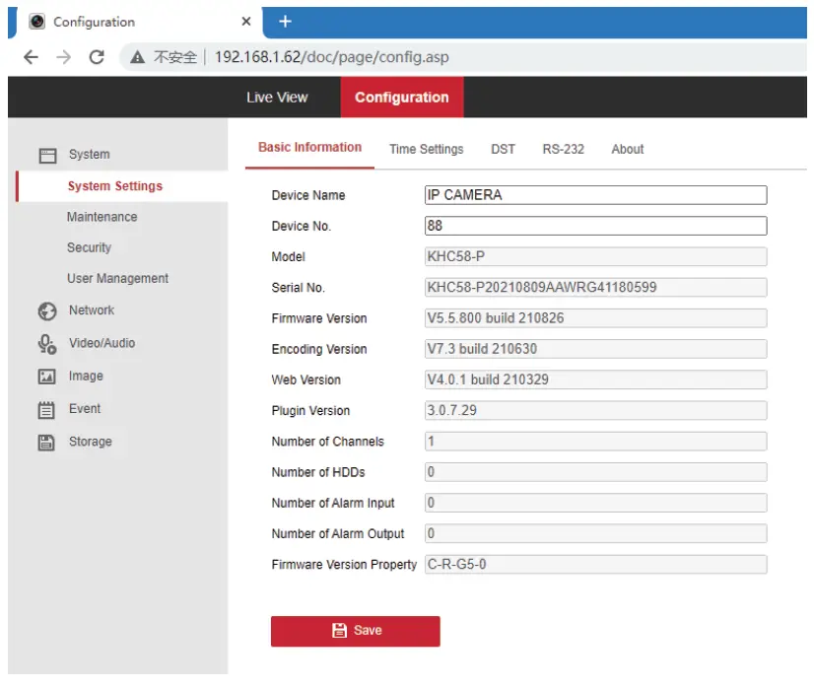Image resolution: width=814 pixels, height=689 pixels.
Task: Click the Video/Audio microphone icon
Action: point(46,343)
